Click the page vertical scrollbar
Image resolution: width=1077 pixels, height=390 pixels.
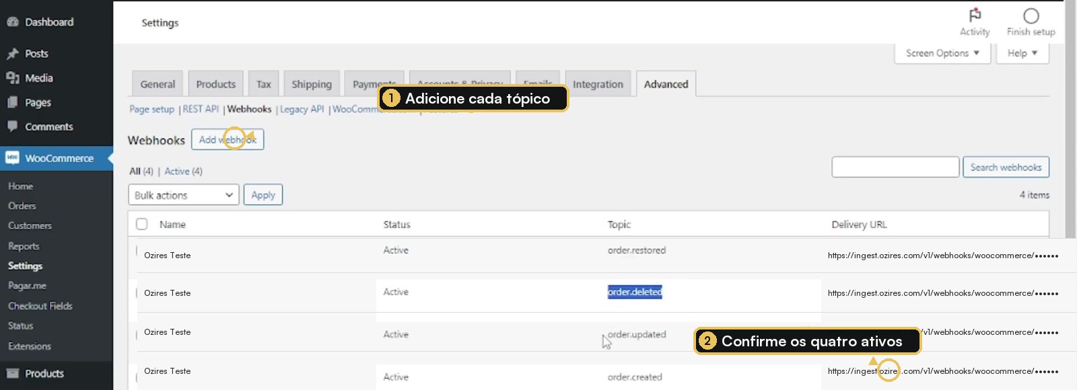[x=1070, y=121]
